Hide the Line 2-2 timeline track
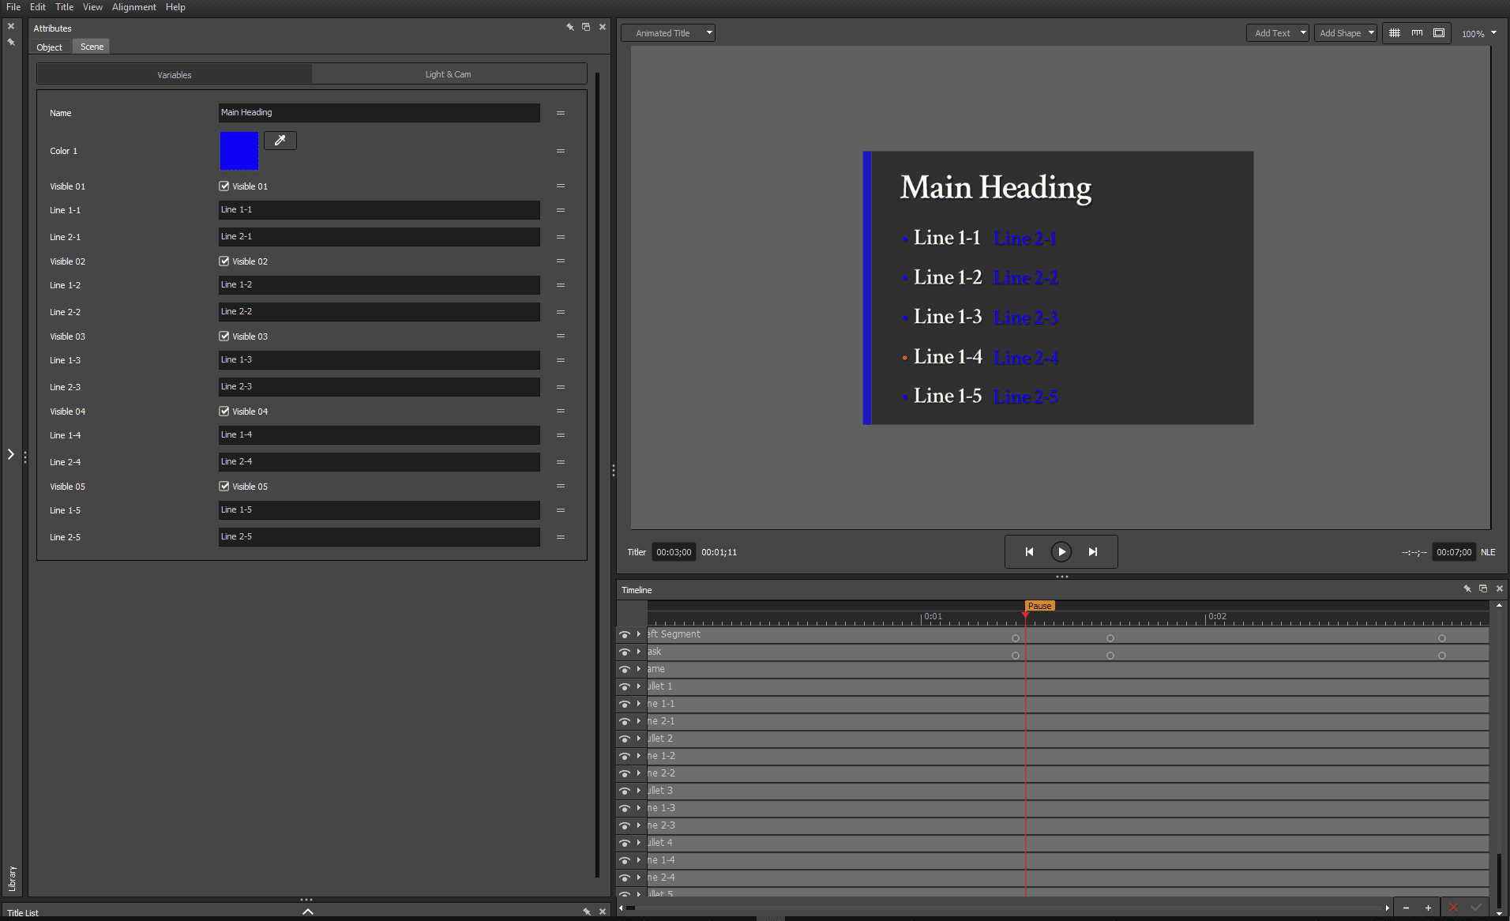The image size is (1510, 921). (x=625, y=773)
